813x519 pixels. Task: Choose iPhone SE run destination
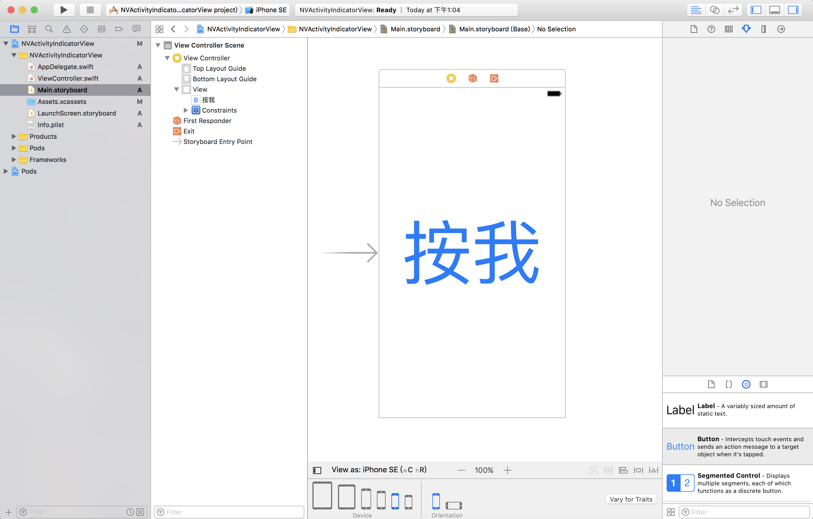(x=266, y=10)
